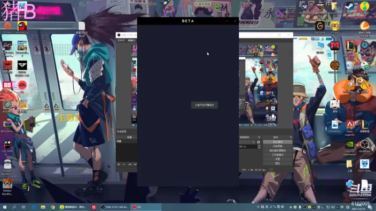This screenshot has height=211, width=376.
Task: Open the Steam desktop icon
Action: tap(349, 6)
